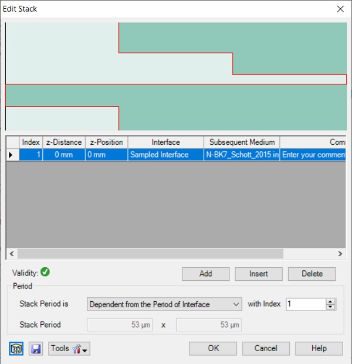Viewport: 352px width, 364px height.
Task: Click the row selector arrow of row 1
Action: pyautogui.click(x=12, y=155)
